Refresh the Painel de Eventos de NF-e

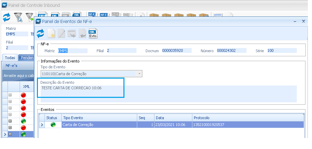click(x=40, y=33)
